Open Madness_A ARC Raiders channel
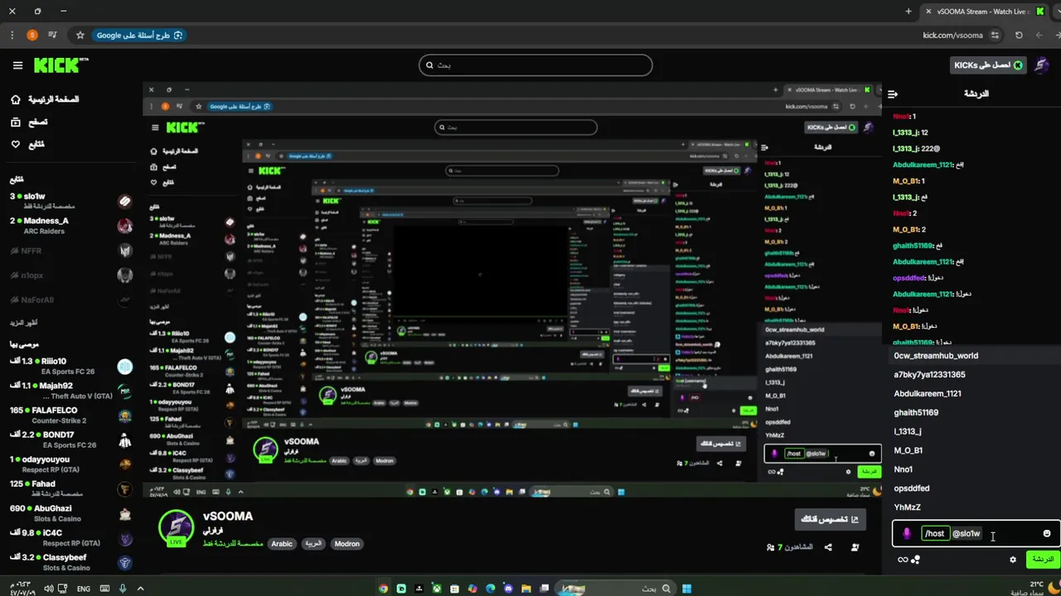1061x596 pixels. click(x=70, y=226)
